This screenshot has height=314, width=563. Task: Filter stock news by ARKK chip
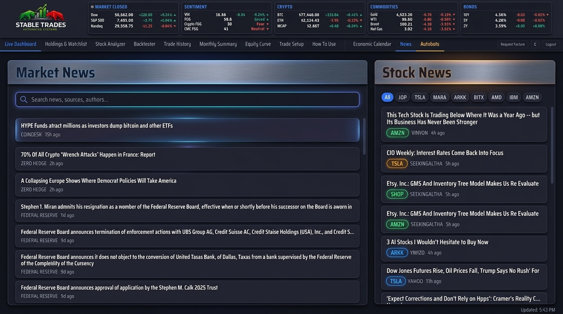tap(460, 97)
